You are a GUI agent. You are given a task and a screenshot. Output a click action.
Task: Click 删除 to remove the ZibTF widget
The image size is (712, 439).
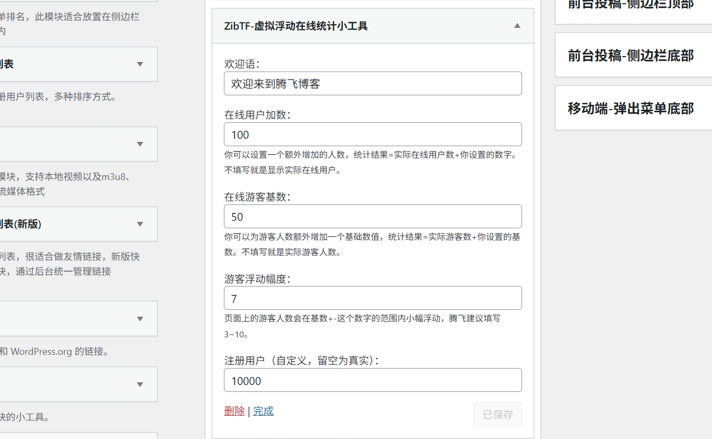(232, 411)
